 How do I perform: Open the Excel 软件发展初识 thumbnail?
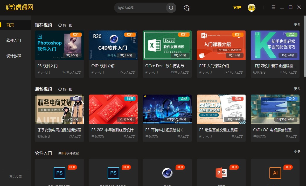pyautogui.click(x=167, y=45)
